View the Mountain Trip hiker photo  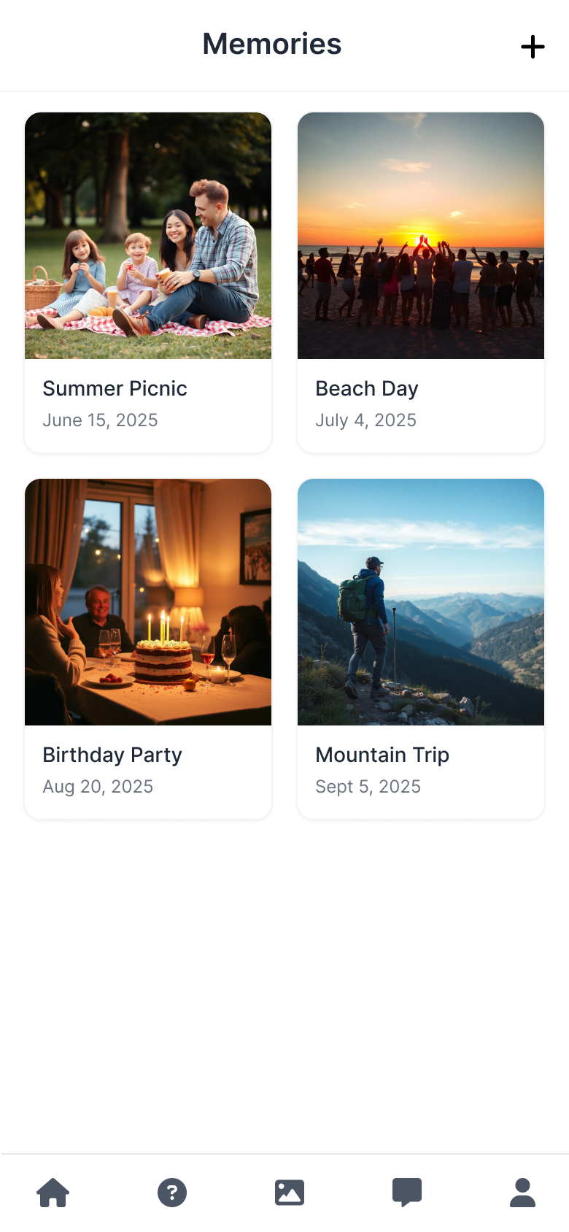coord(421,602)
